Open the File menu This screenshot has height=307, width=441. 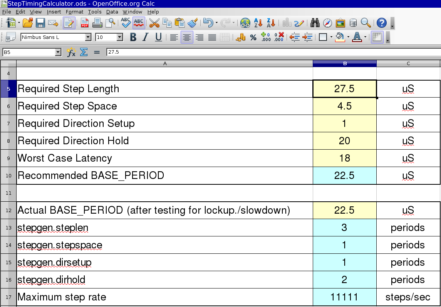(7, 12)
